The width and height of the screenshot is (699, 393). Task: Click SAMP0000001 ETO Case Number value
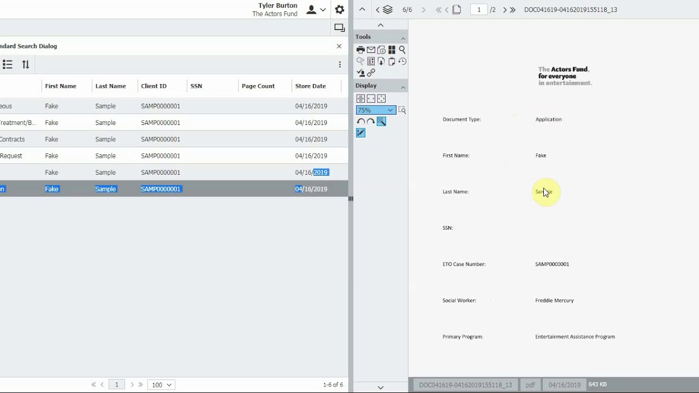click(552, 264)
